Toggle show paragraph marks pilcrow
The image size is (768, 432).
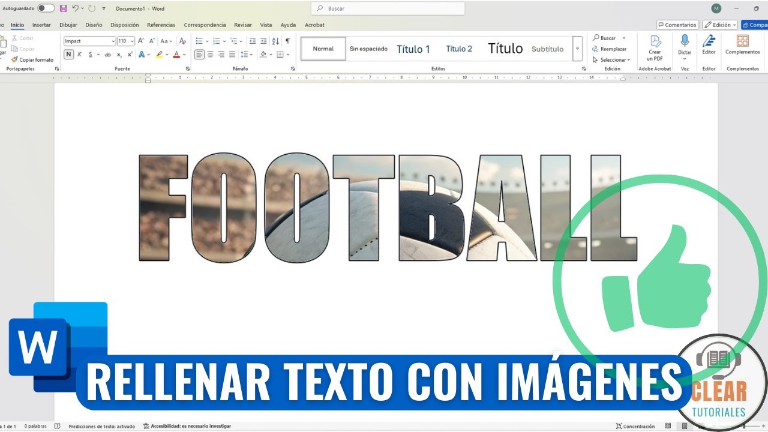(x=287, y=41)
